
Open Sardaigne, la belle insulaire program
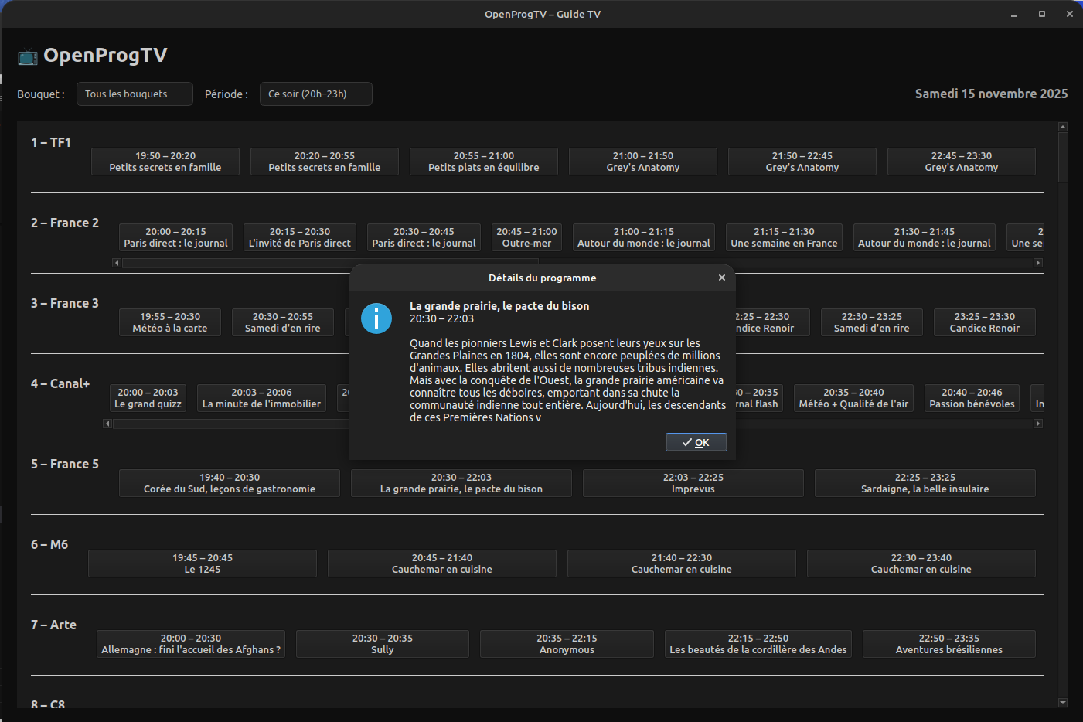[x=925, y=483]
